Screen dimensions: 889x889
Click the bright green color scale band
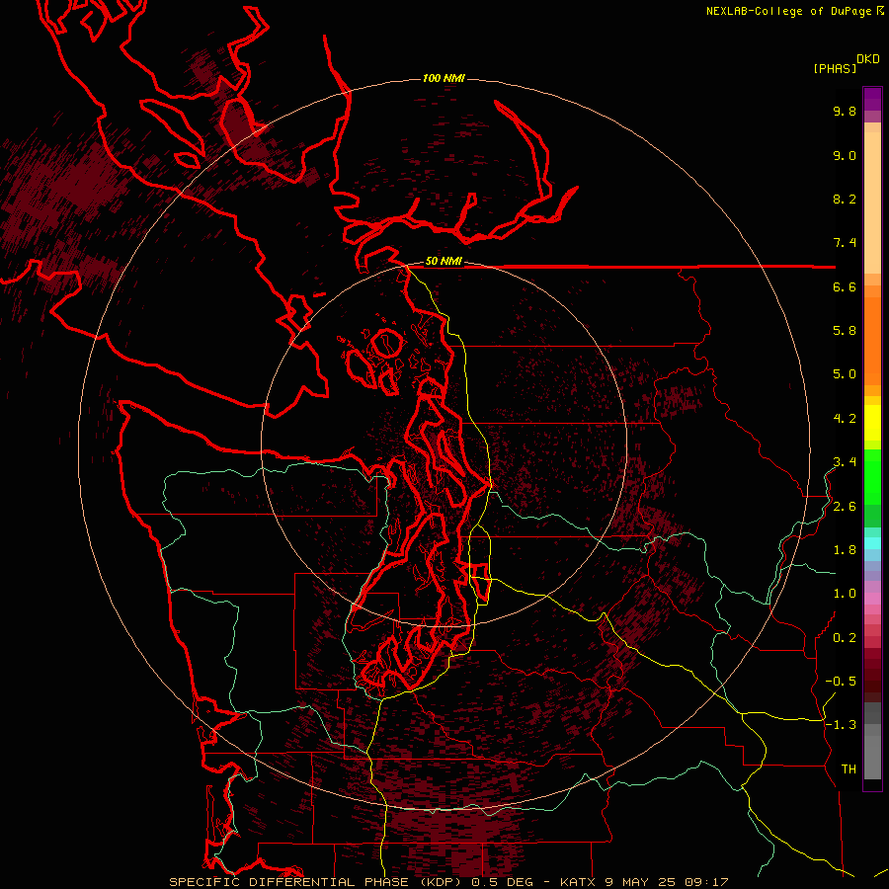(872, 477)
